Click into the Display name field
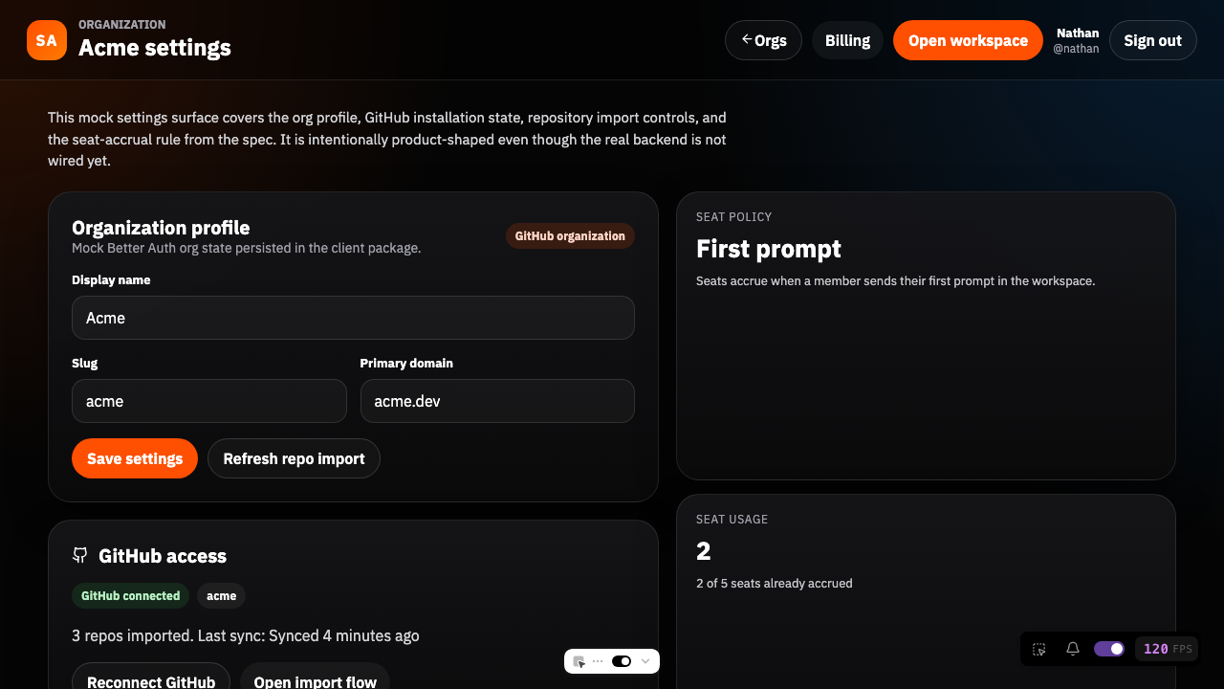 tap(353, 318)
